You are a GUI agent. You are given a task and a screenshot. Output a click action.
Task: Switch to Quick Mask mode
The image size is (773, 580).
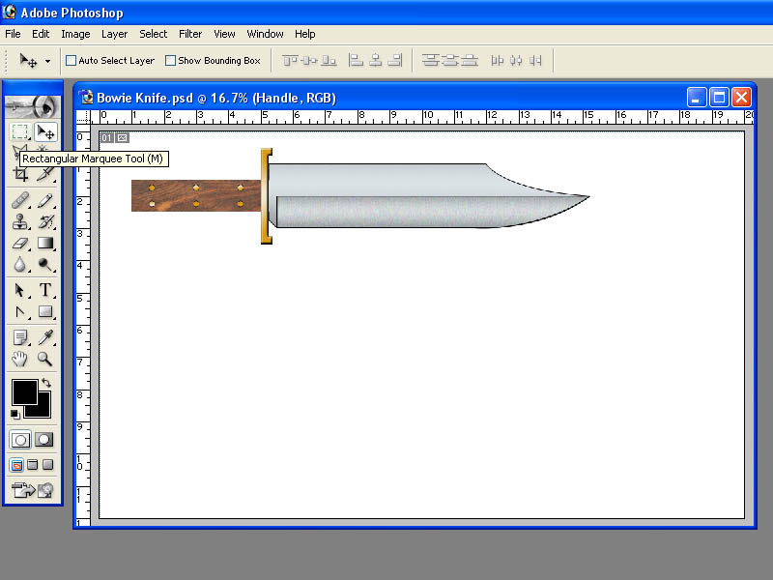(44, 440)
